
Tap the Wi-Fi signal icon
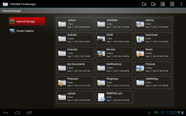click(179, 113)
